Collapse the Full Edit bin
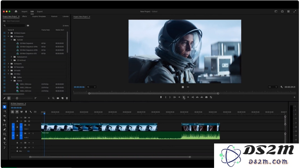300x168 pixels. (11, 40)
